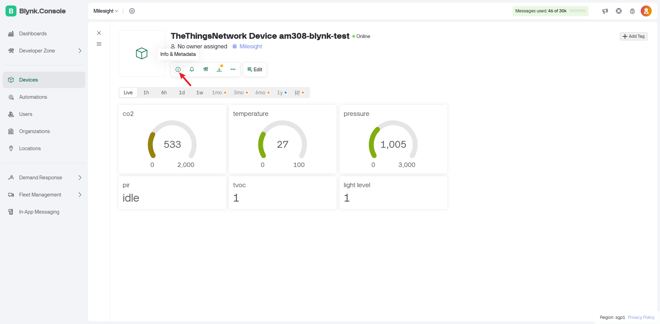
Task: Select the 1mo time range
Action: click(219, 93)
